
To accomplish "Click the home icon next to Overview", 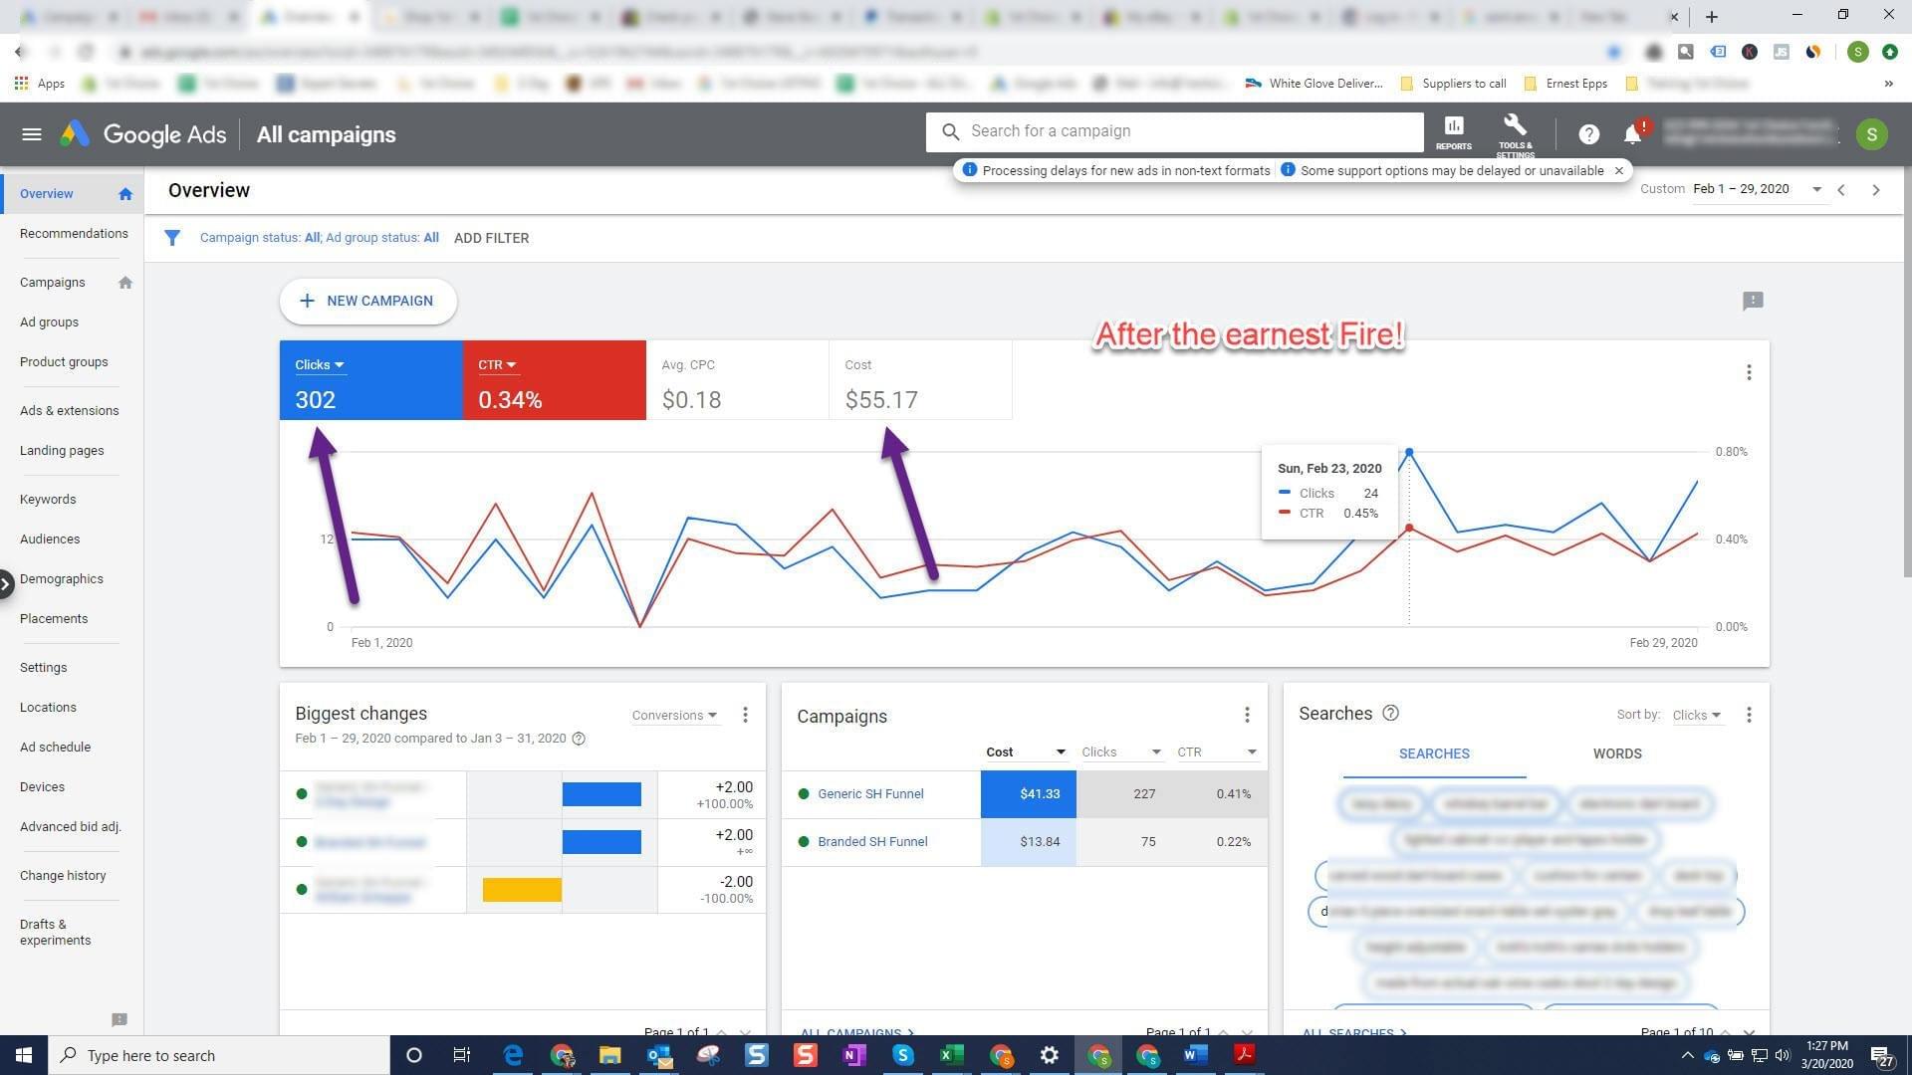I will point(124,194).
